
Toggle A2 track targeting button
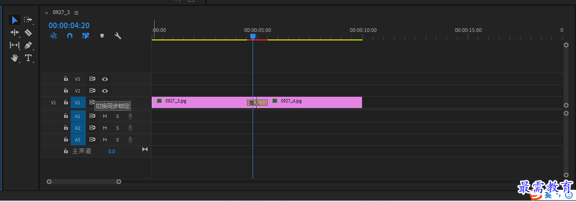78,128
